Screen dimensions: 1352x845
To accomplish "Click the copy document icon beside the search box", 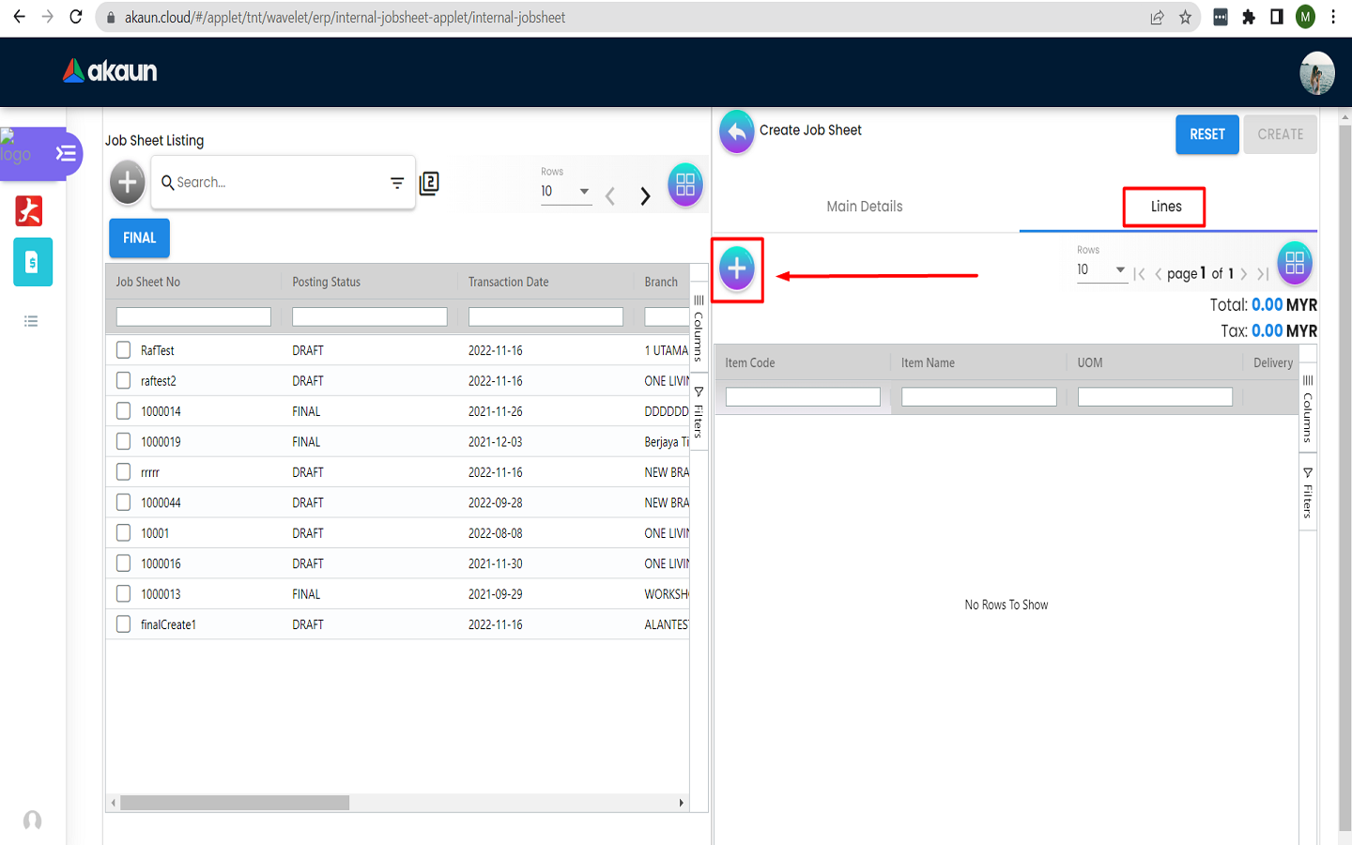I will 429,183.
